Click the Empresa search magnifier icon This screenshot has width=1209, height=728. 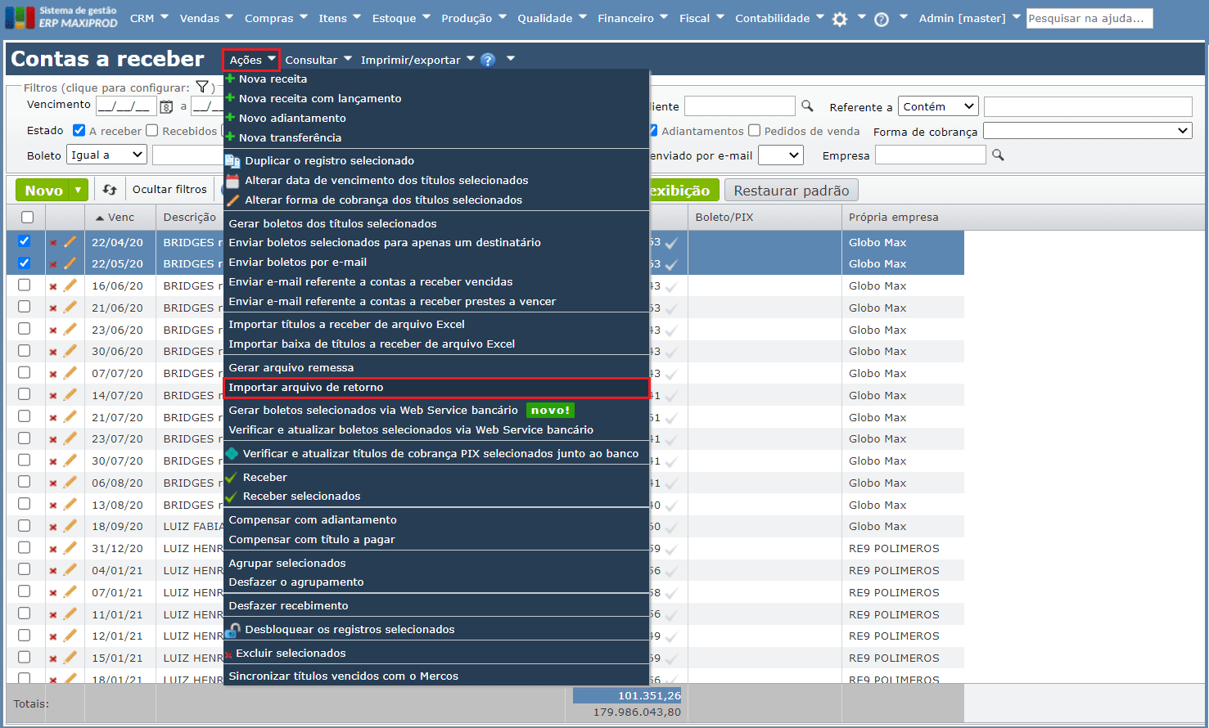(x=998, y=155)
